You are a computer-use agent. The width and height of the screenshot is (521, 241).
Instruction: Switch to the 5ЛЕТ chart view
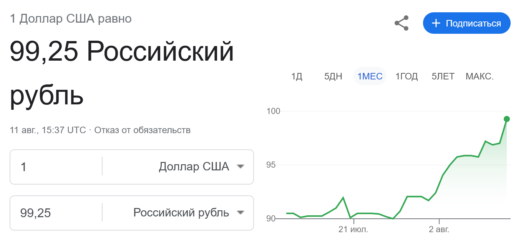(x=443, y=76)
